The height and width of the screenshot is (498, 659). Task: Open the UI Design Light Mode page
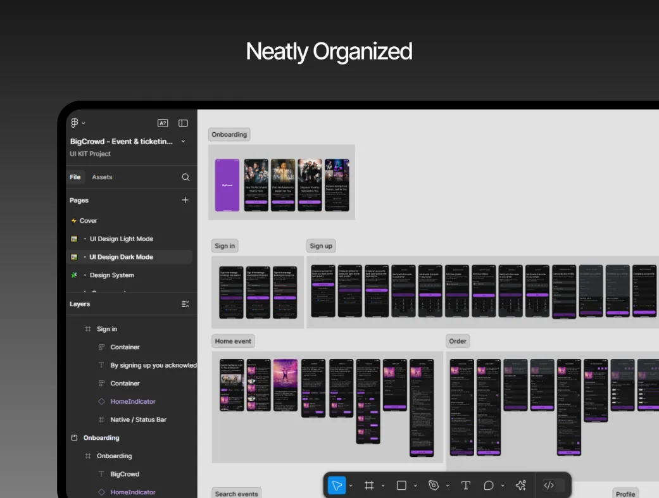[122, 239]
